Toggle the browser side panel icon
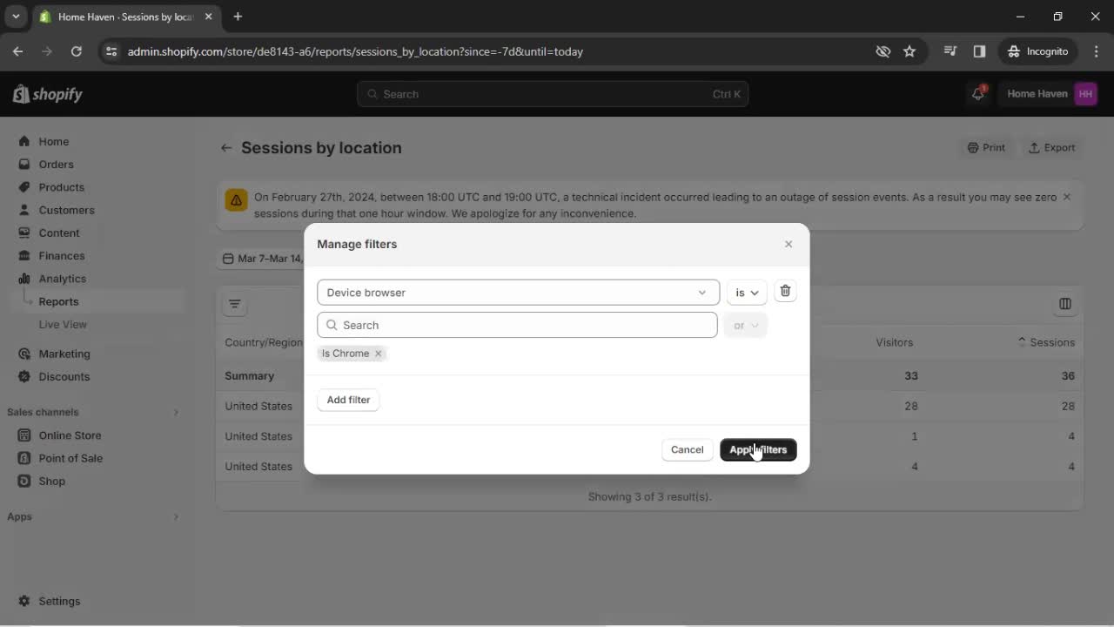1114x627 pixels. (x=979, y=51)
